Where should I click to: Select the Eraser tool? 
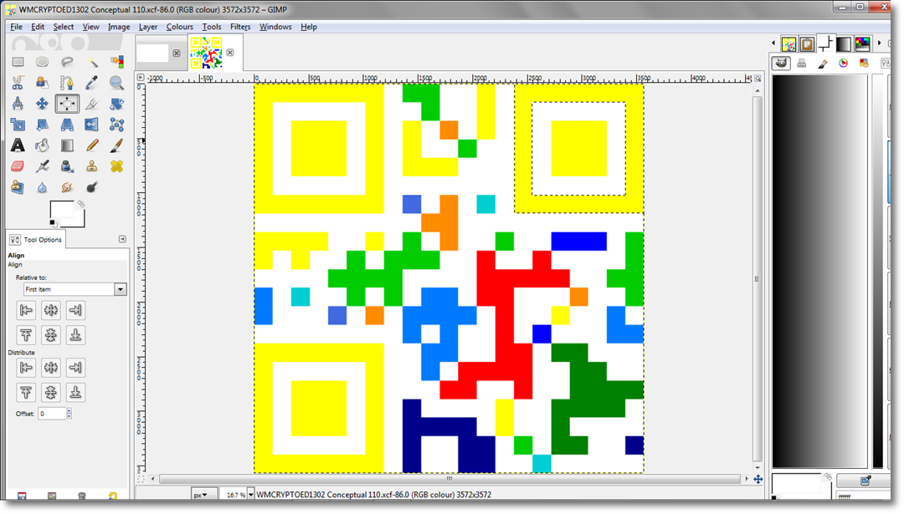coord(18,166)
